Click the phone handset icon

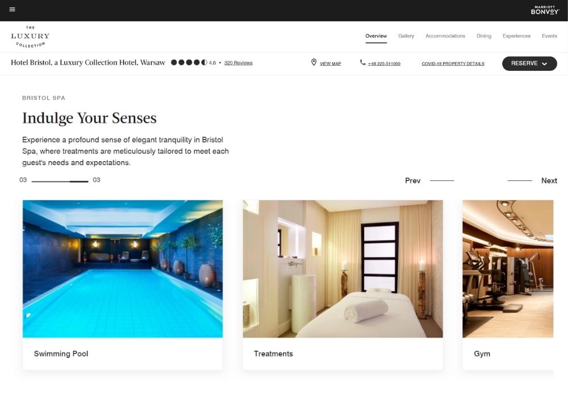(362, 62)
